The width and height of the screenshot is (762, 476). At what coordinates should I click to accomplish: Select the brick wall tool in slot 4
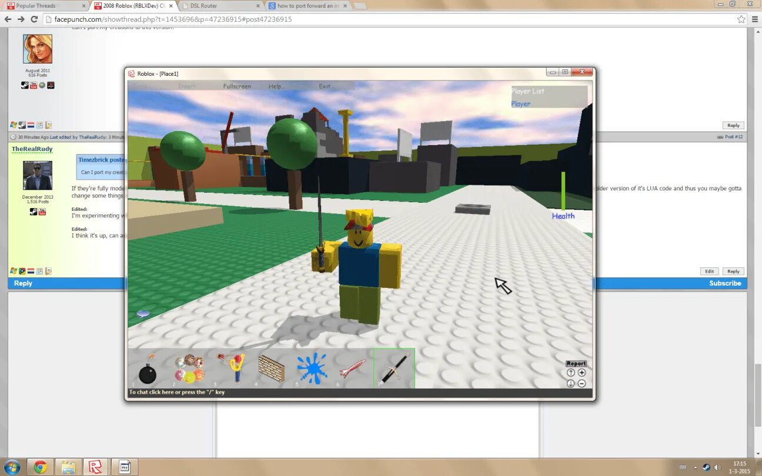(x=271, y=368)
